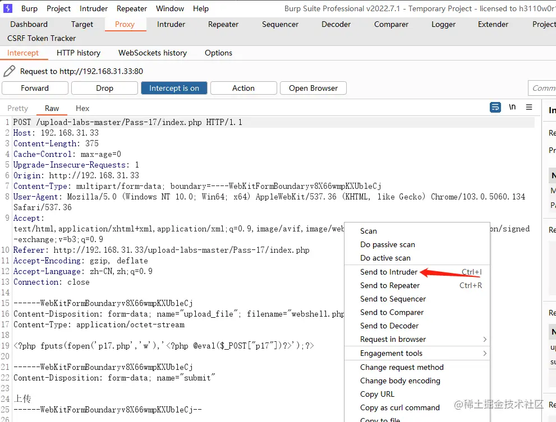Image resolution: width=556 pixels, height=422 pixels.
Task: Switch to the Raw view tab
Action: (x=52, y=108)
